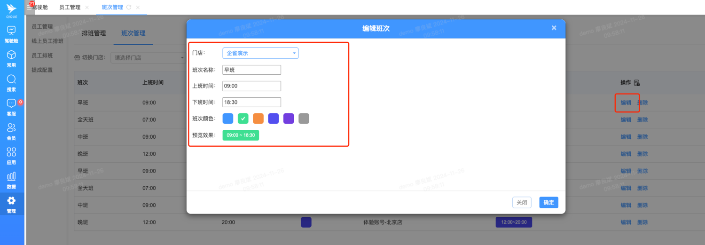Image resolution: width=705 pixels, height=245 pixels.
Task: Choose the blue shift color swatch
Action: point(228,119)
